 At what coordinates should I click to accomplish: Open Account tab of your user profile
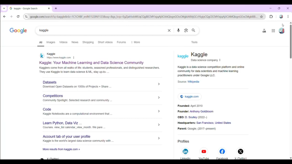(66, 136)
